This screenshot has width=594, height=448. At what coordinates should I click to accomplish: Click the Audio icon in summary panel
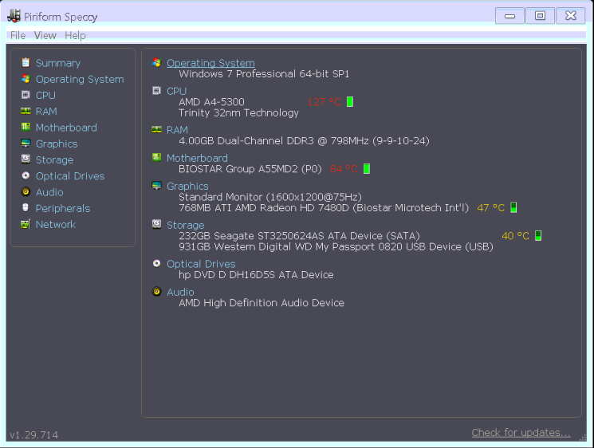(x=156, y=292)
